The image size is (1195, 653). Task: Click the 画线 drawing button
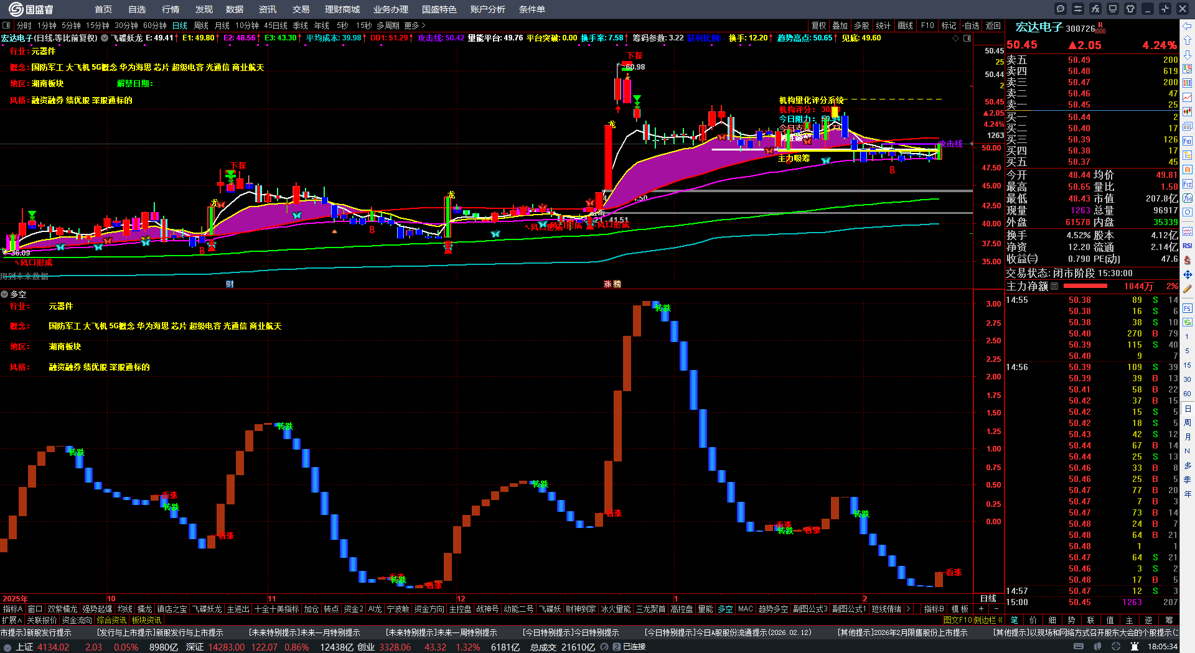click(x=906, y=25)
